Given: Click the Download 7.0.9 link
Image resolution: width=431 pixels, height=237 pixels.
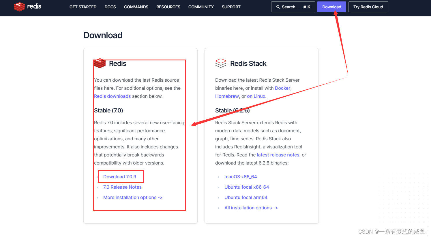Looking at the screenshot, I should pyautogui.click(x=120, y=177).
